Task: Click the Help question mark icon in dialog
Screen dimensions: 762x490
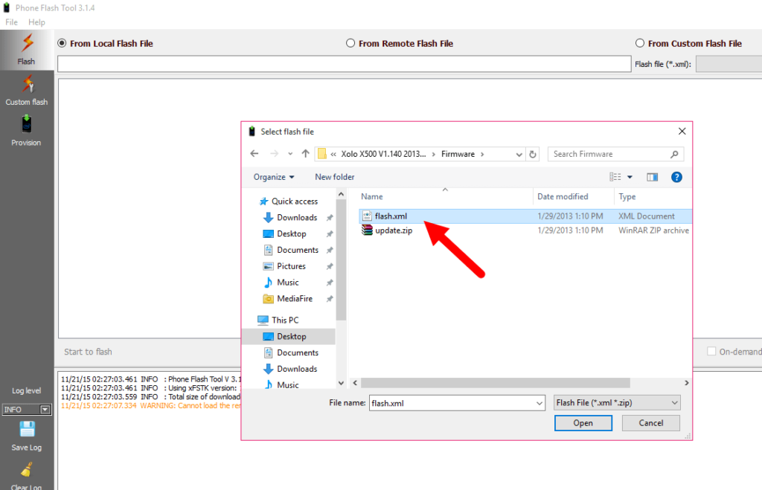Action: coord(676,177)
